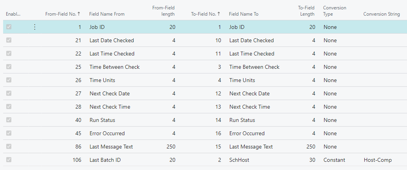This screenshot has width=407, height=170.
Task: Select the Host-Comp conversion string cell
Action: point(377,160)
